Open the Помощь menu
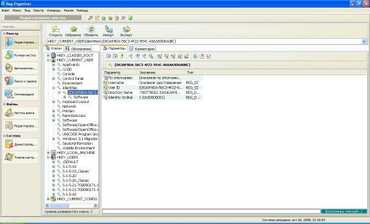 [x=82, y=10]
